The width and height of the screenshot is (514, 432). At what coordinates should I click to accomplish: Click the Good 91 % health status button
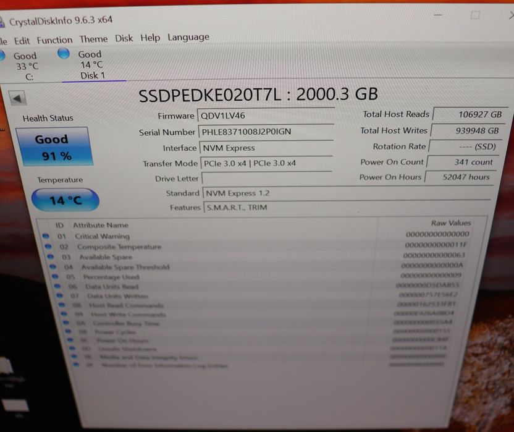[54, 147]
